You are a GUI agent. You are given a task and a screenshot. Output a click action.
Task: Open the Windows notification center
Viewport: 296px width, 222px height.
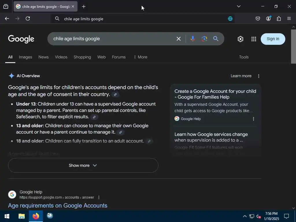[x=286, y=216]
